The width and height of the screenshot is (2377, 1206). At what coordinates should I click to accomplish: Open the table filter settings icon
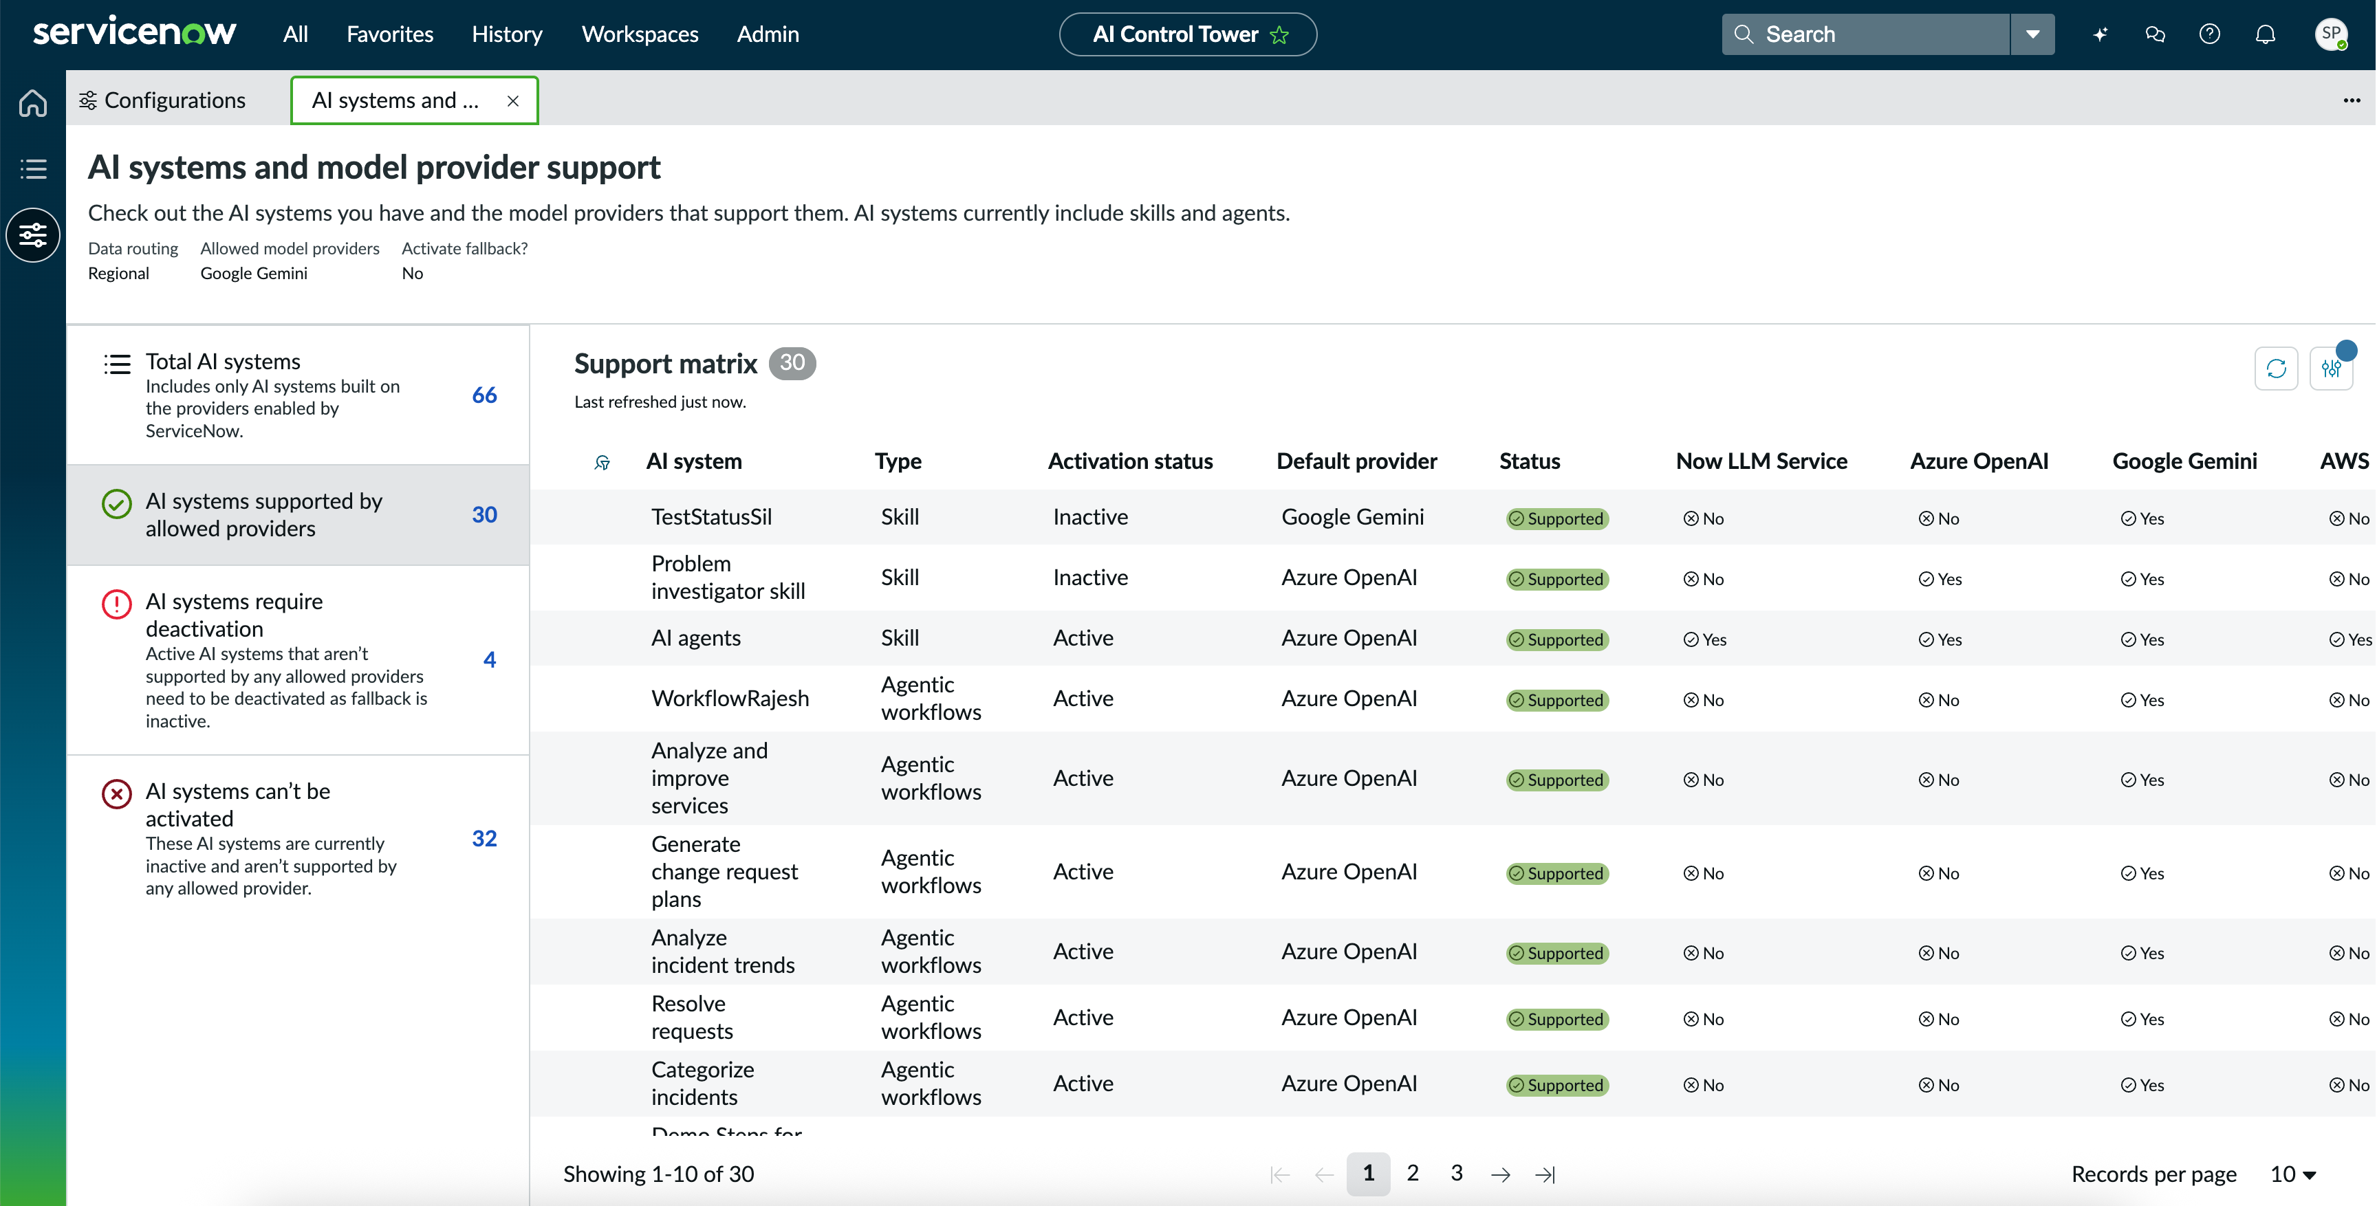tap(2331, 369)
